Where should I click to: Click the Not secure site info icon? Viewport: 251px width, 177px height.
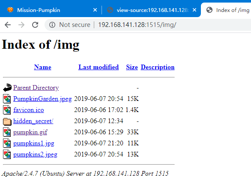coord(52,25)
